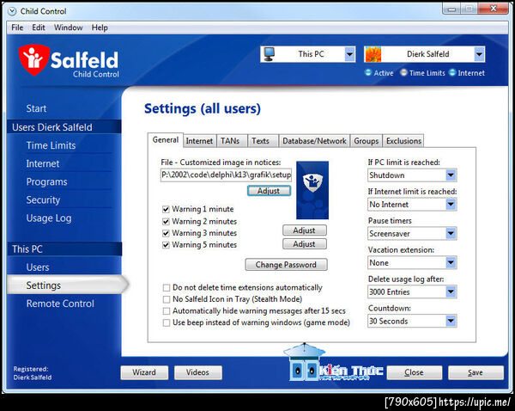Select Settings in the sidebar
The image size is (515, 411).
coord(66,285)
